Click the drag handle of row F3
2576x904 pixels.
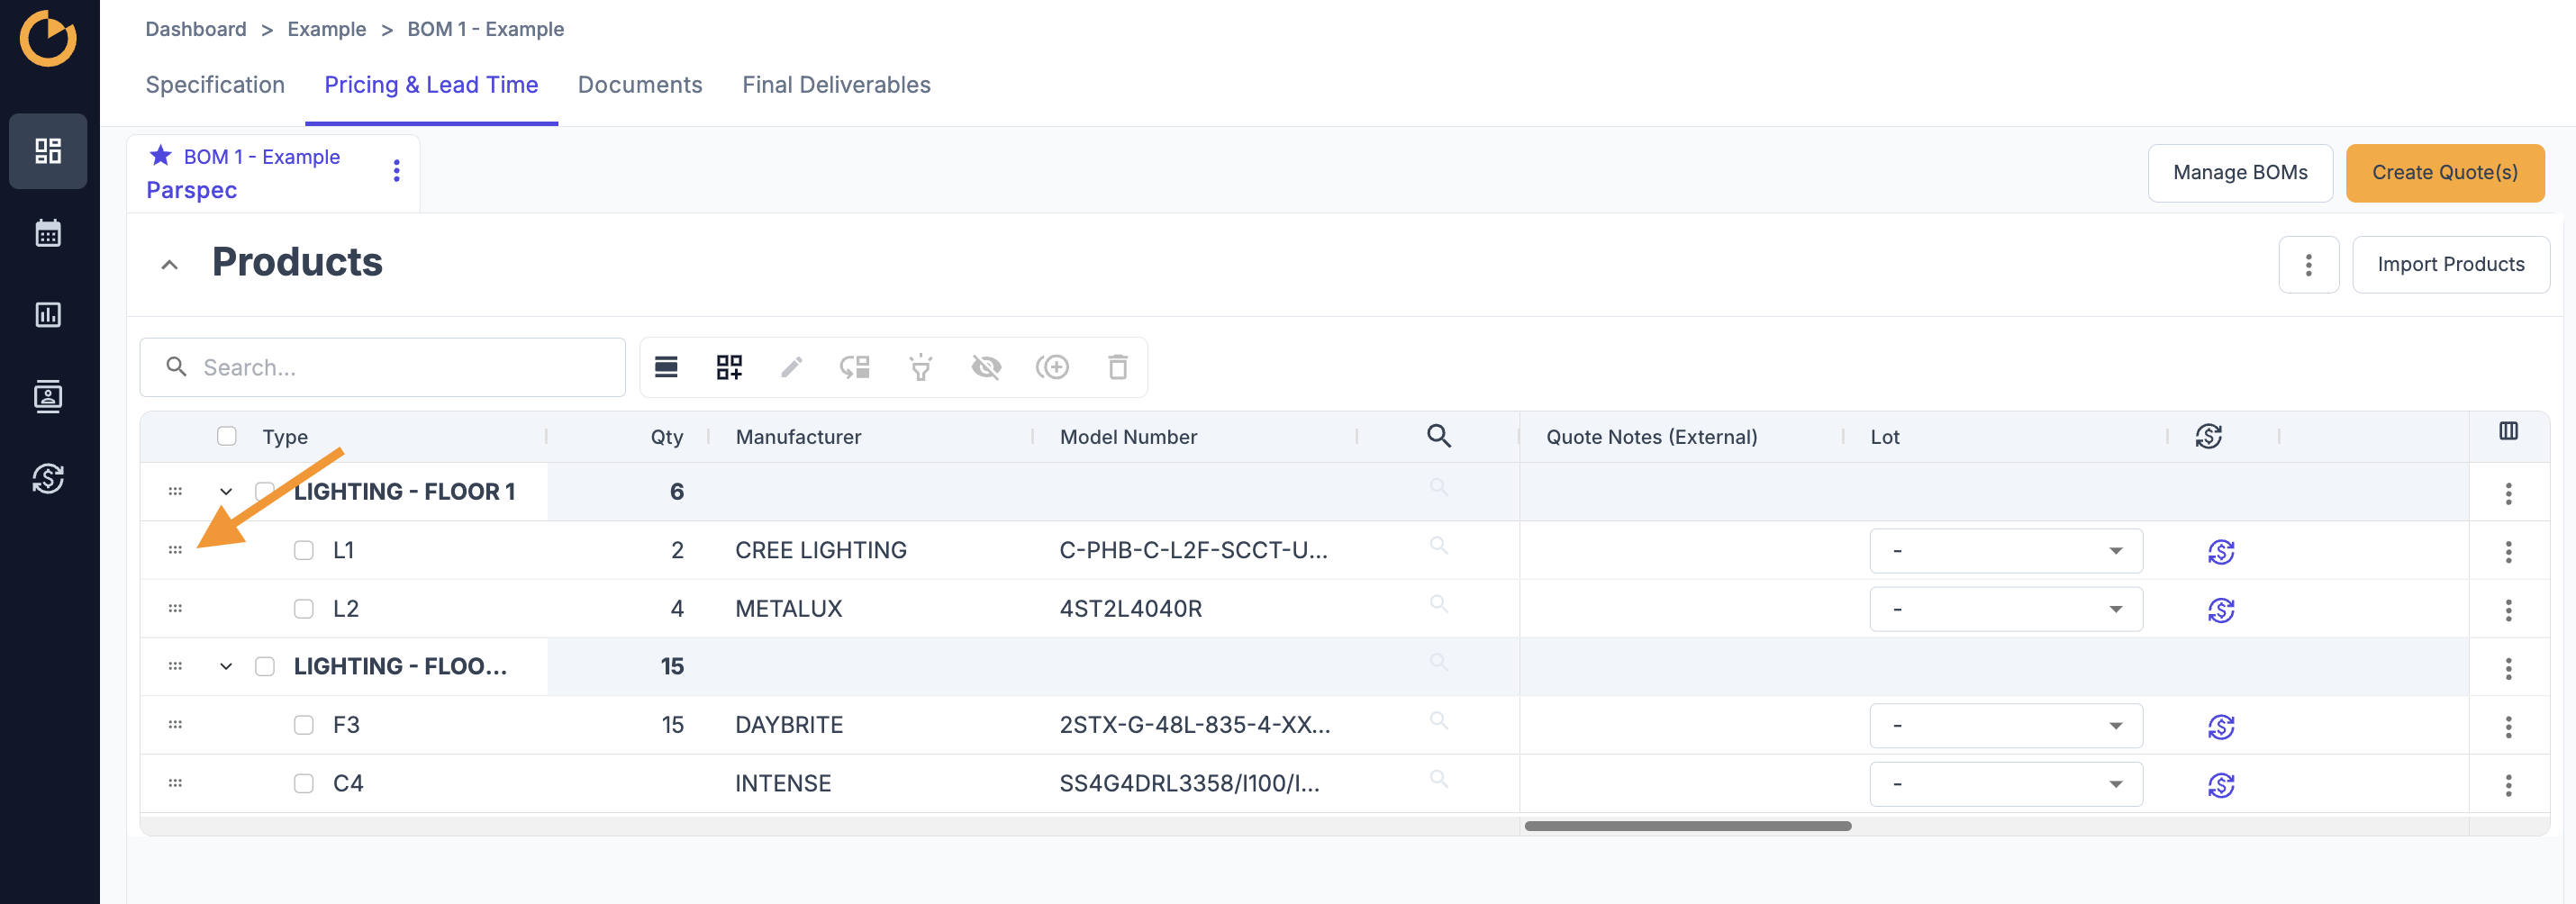click(175, 724)
